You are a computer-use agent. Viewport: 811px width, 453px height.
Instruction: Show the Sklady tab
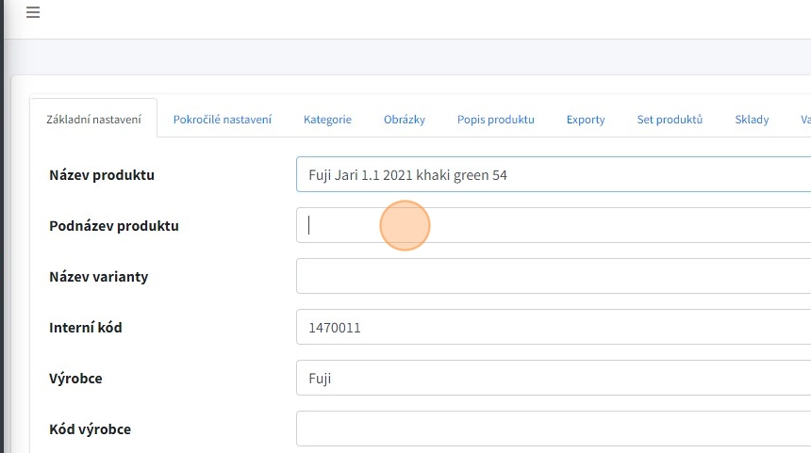[x=752, y=120]
